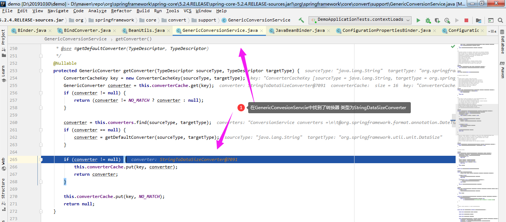506x222 pixels.
Task: Open the File menu
Action: tap(7, 11)
